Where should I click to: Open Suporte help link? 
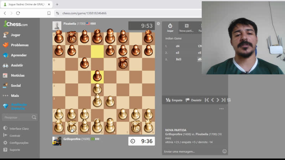point(12,150)
